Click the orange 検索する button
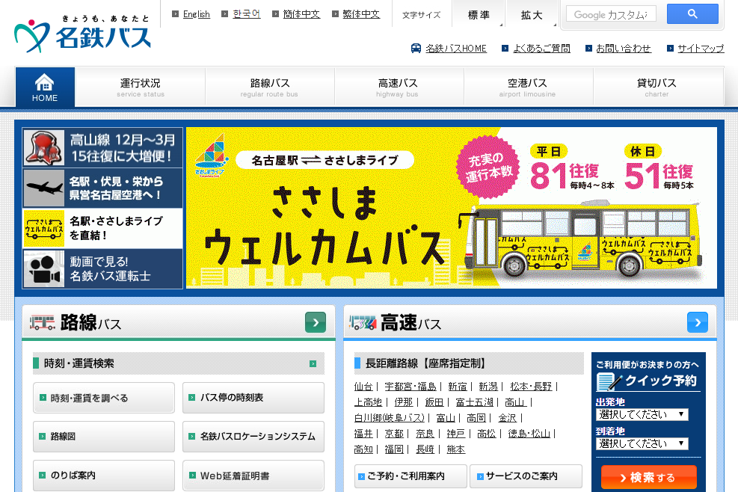The image size is (738, 492). pyautogui.click(x=648, y=477)
